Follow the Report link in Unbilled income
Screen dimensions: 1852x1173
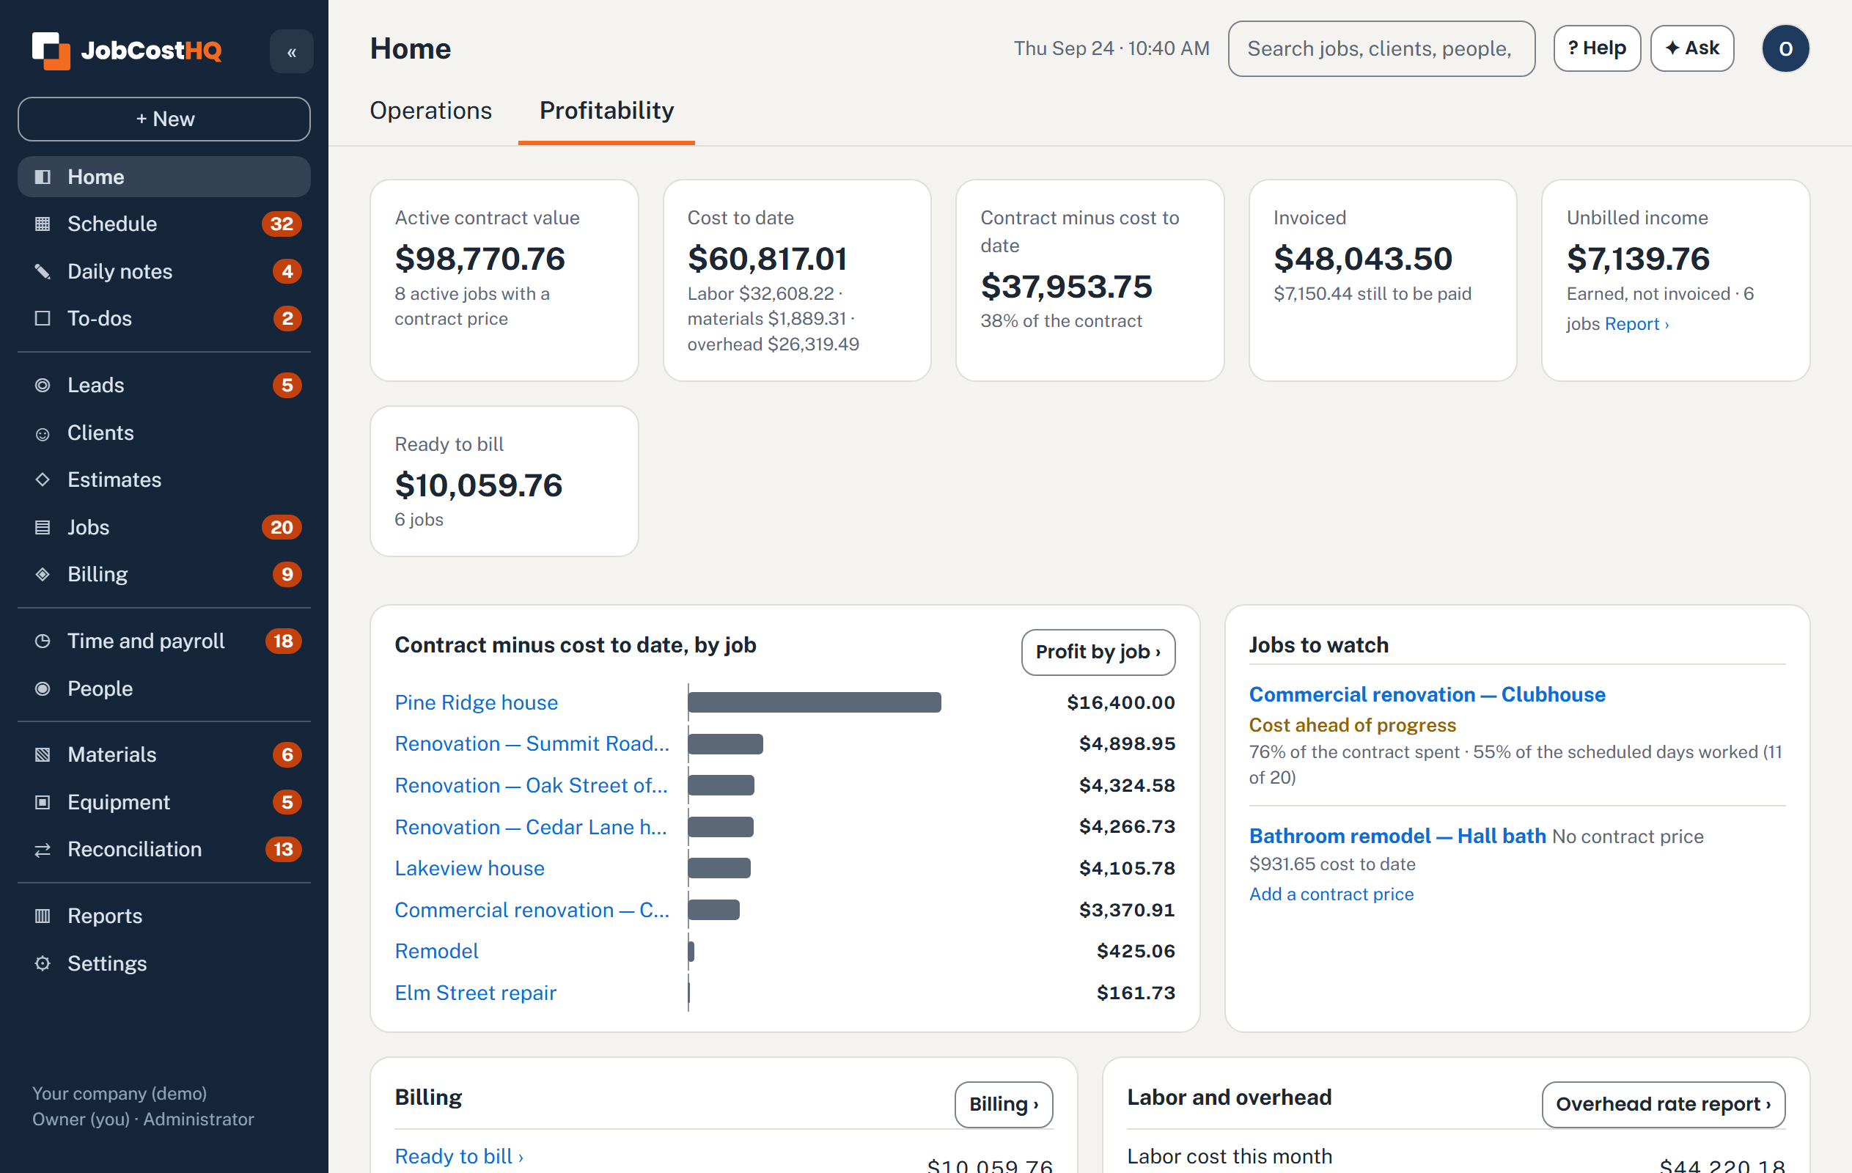coord(1636,324)
